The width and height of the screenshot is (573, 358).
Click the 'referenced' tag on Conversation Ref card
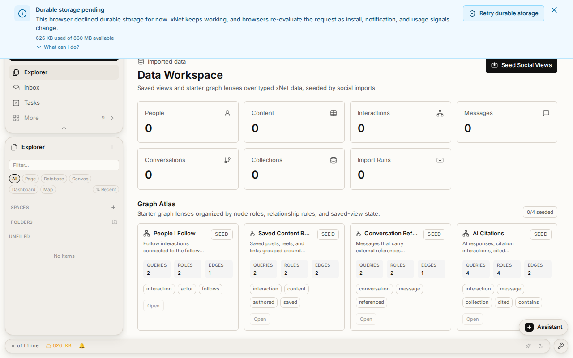pos(372,303)
